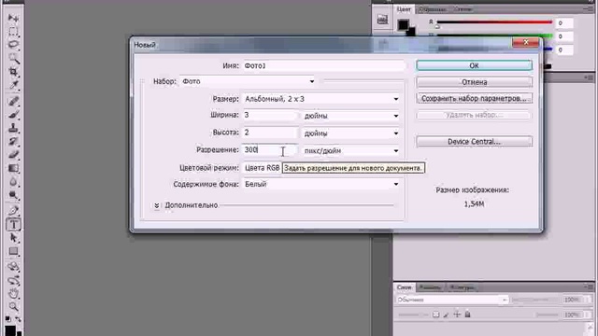The image size is (598, 336).
Task: Switch to the Каналы channels tab
Action: pyautogui.click(x=430, y=287)
